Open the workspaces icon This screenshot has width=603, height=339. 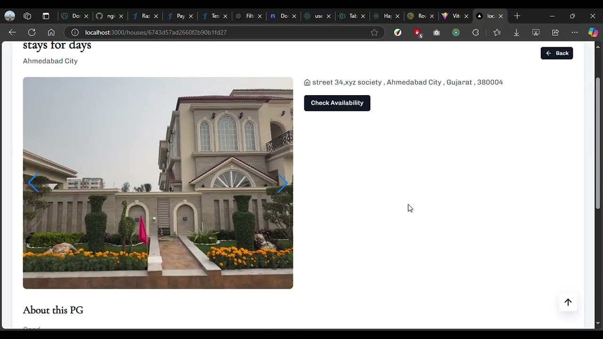[27, 16]
